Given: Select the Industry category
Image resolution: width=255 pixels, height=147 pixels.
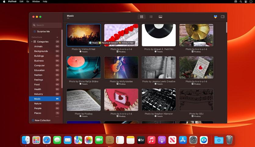Looking at the screenshot, I should click(45, 94).
